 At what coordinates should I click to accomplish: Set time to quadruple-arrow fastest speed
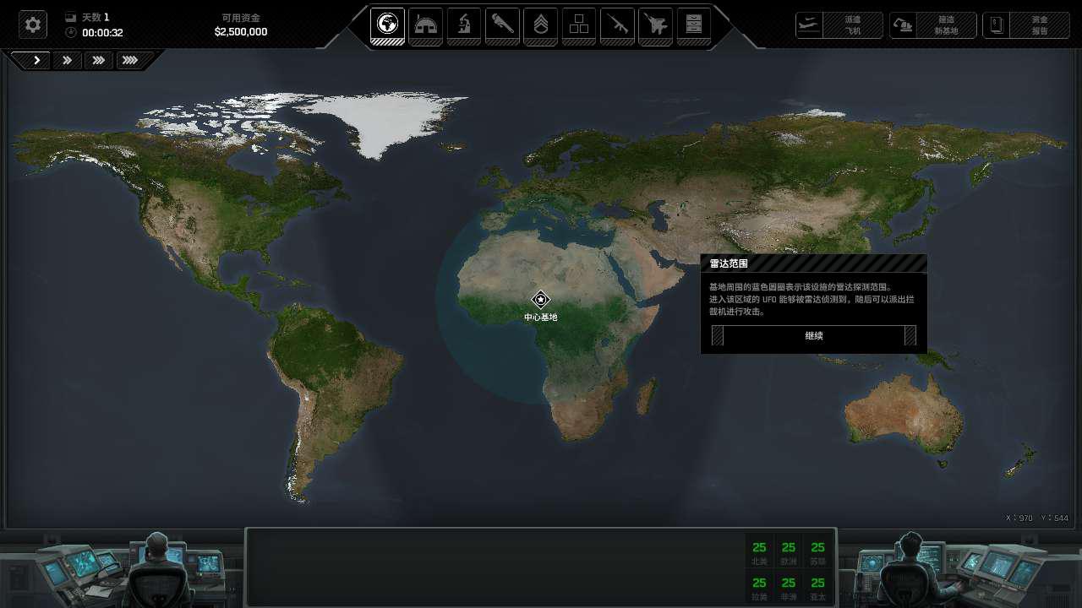pos(129,60)
